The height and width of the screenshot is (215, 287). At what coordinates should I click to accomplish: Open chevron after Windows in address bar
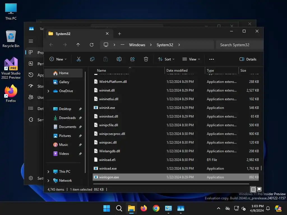(x=151, y=45)
